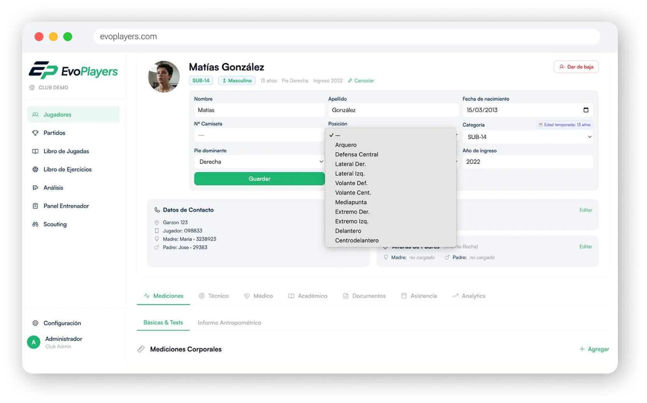Switch to the Técnico tab

point(214,296)
